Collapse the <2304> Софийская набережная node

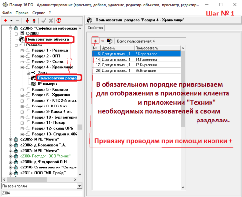tap(10, 29)
